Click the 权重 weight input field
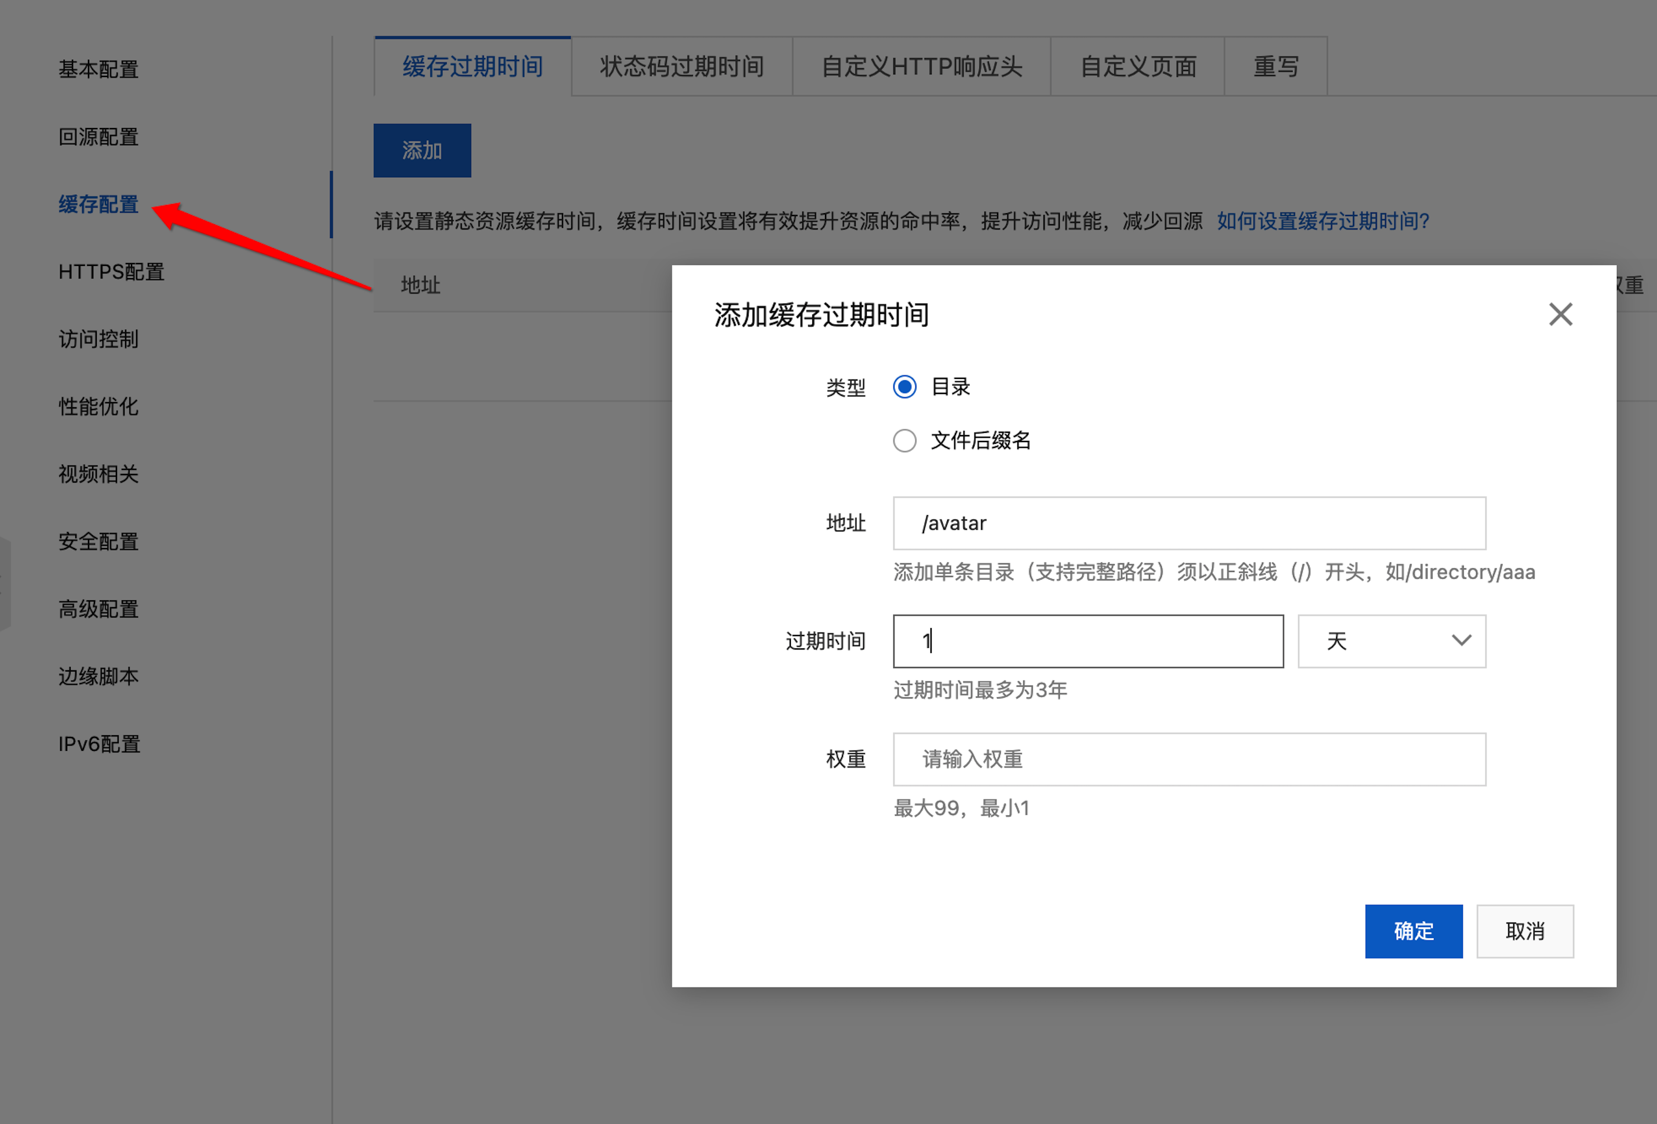This screenshot has height=1124, width=1657. point(1188,759)
